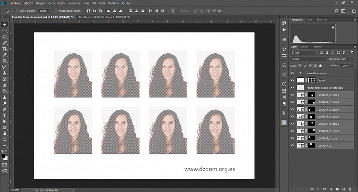
Task: Pick the Eyedropper tool
Action: (4, 55)
